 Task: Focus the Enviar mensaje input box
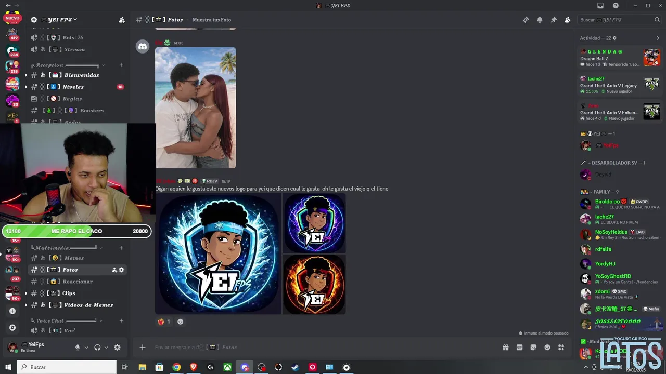click(323, 347)
